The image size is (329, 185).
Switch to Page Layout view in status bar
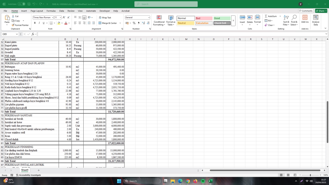point(288,175)
